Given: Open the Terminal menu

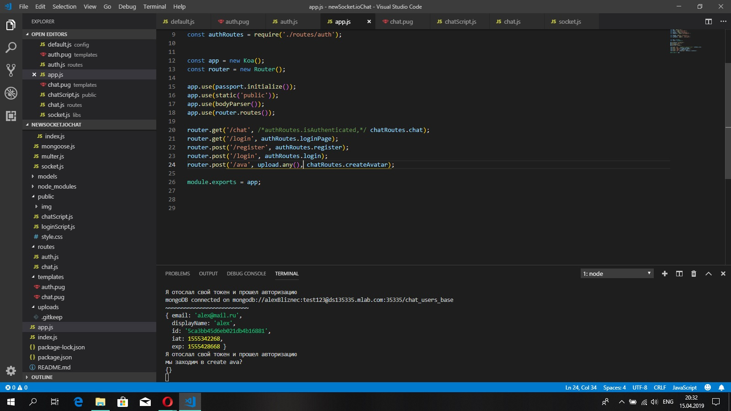Looking at the screenshot, I should pyautogui.click(x=154, y=6).
